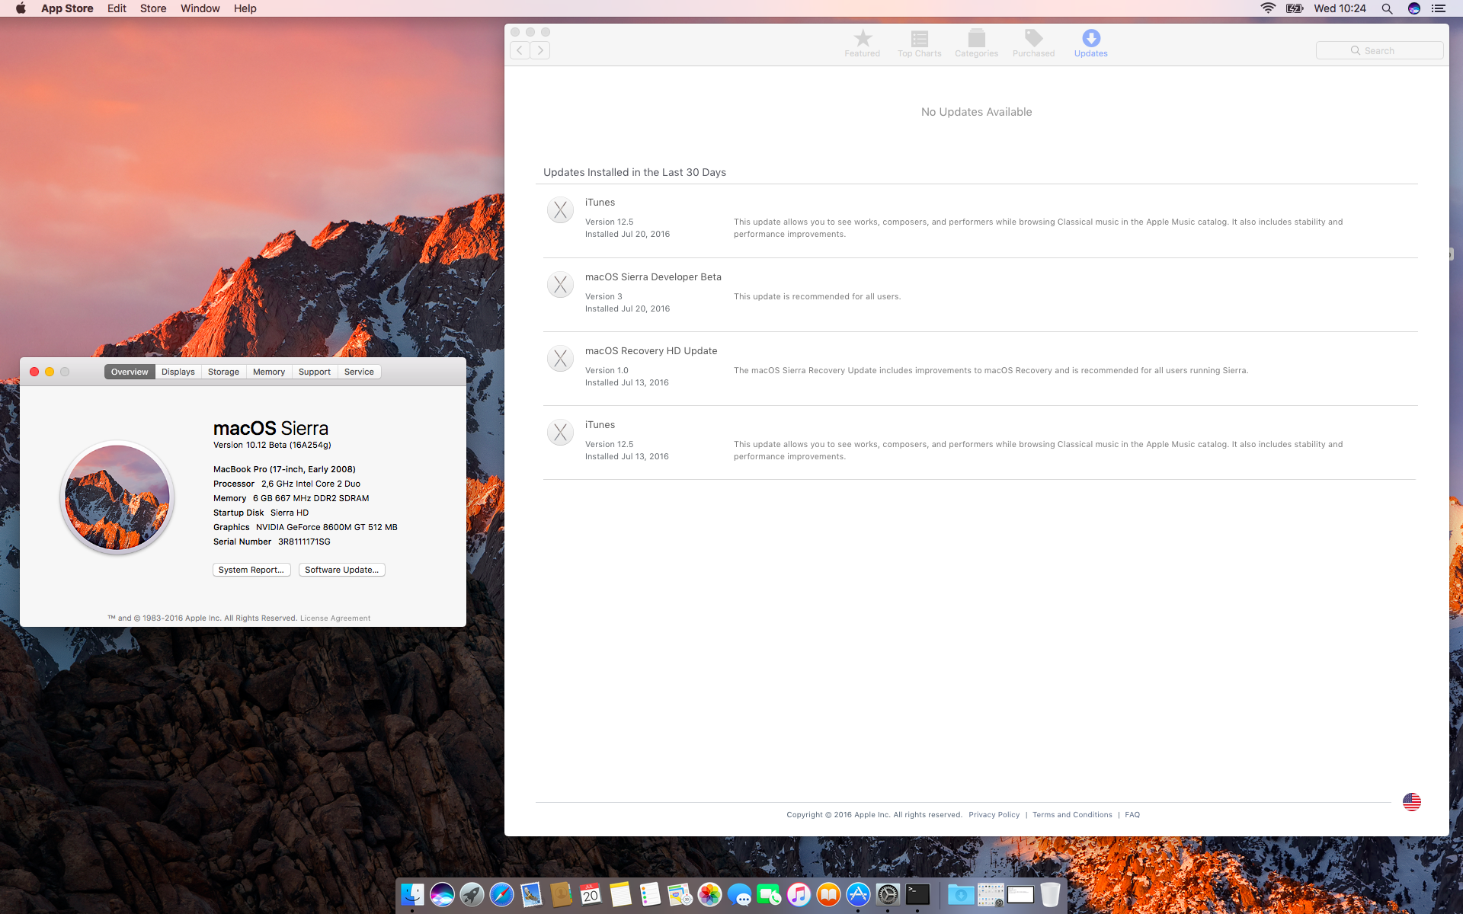The width and height of the screenshot is (1463, 914).
Task: Click the menu bar clock Wed 10:24
Action: [x=1340, y=8]
